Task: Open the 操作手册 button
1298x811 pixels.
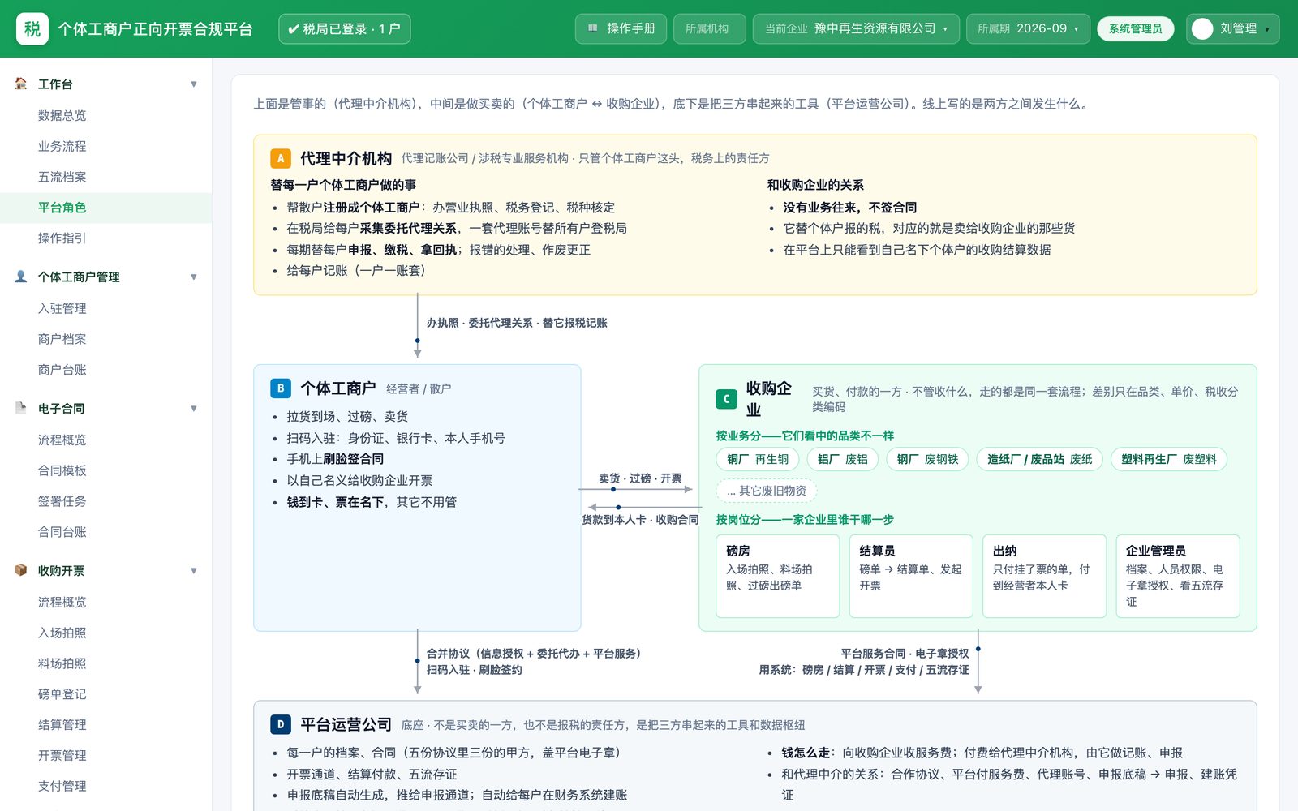Action: 621,28
